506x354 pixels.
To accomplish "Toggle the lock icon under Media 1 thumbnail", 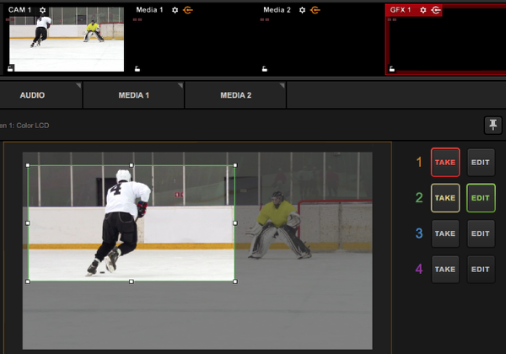I will pyautogui.click(x=137, y=68).
